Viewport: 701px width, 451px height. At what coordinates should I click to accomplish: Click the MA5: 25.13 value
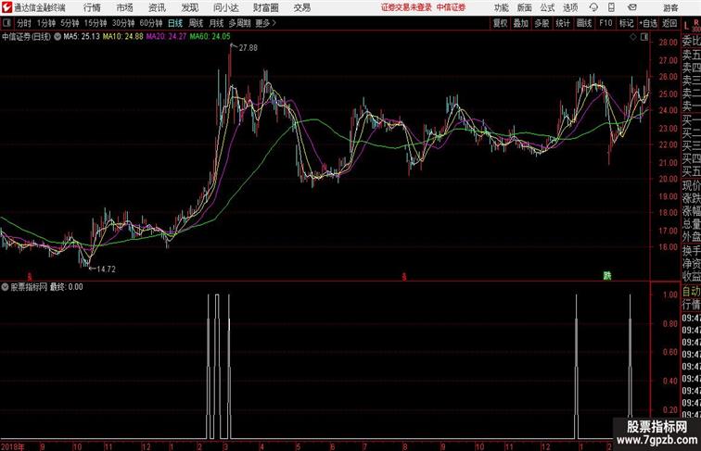[82, 37]
